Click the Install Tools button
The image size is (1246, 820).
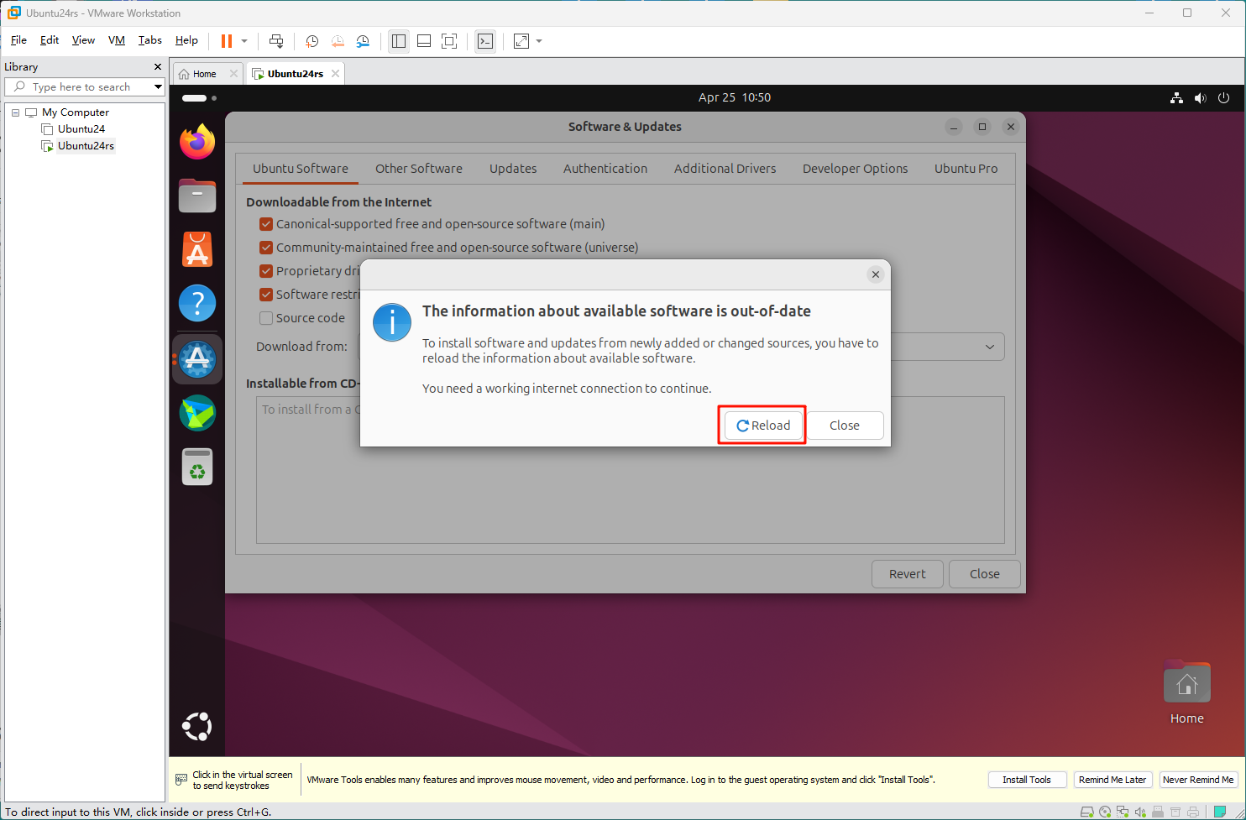1027,780
